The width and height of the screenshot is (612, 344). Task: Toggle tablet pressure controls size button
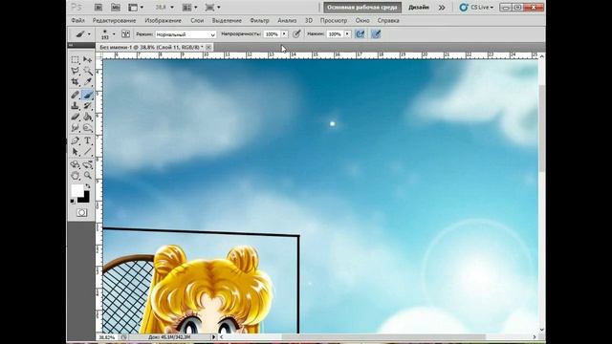coord(376,34)
